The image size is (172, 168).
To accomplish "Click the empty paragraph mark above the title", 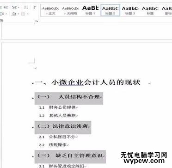I will (x=36, y=68).
